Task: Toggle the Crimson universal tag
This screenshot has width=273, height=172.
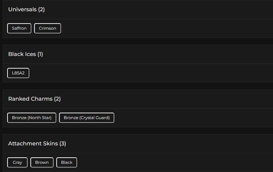Action: pos(47,28)
